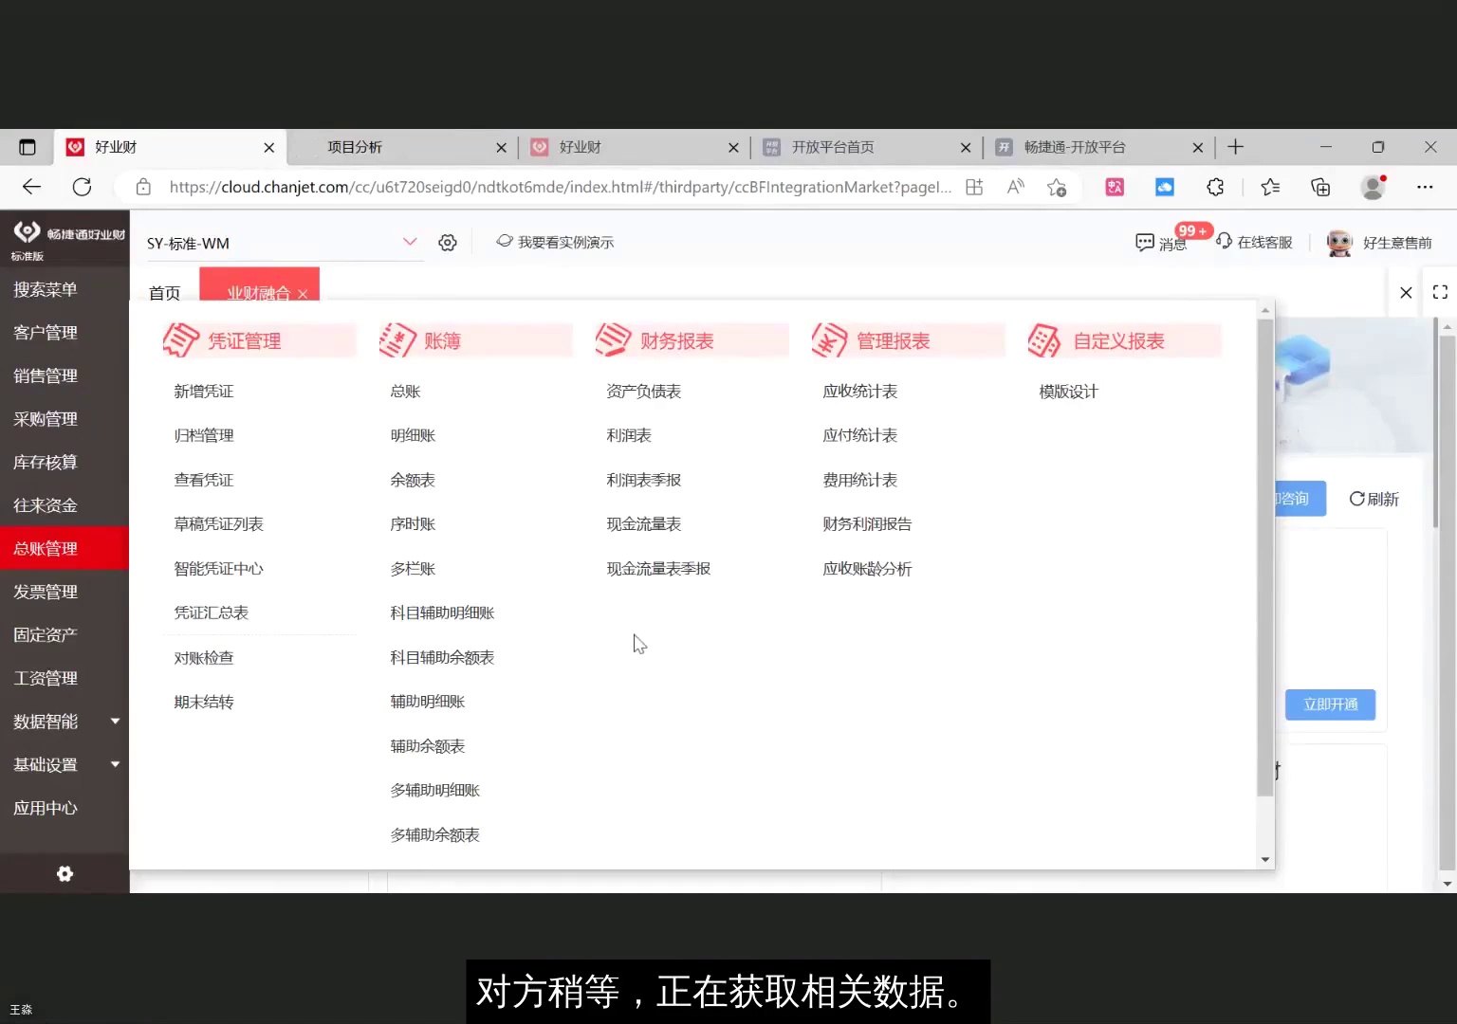1457x1024 pixels.
Task: Click the 管理报表 management reports icon
Action: (x=831, y=339)
